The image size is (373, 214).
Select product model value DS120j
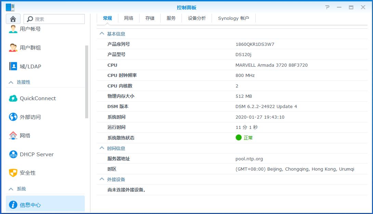click(243, 54)
